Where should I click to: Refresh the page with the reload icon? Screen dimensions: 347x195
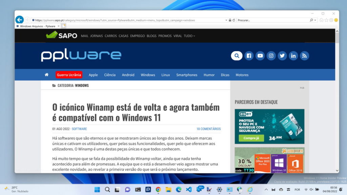tap(234, 20)
